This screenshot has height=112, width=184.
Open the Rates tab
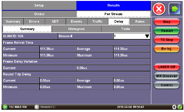pyautogui.click(x=140, y=21)
